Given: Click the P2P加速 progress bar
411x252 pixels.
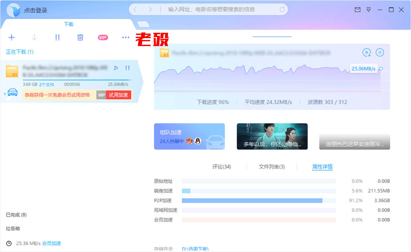Looking at the screenshot, I should point(259,200).
